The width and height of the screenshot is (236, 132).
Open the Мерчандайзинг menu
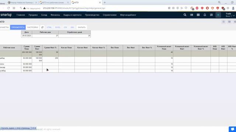[128, 15]
